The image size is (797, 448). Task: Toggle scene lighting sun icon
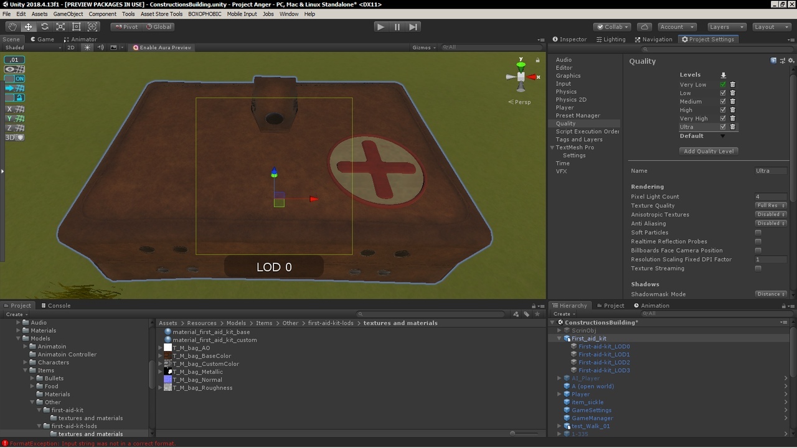(87, 47)
